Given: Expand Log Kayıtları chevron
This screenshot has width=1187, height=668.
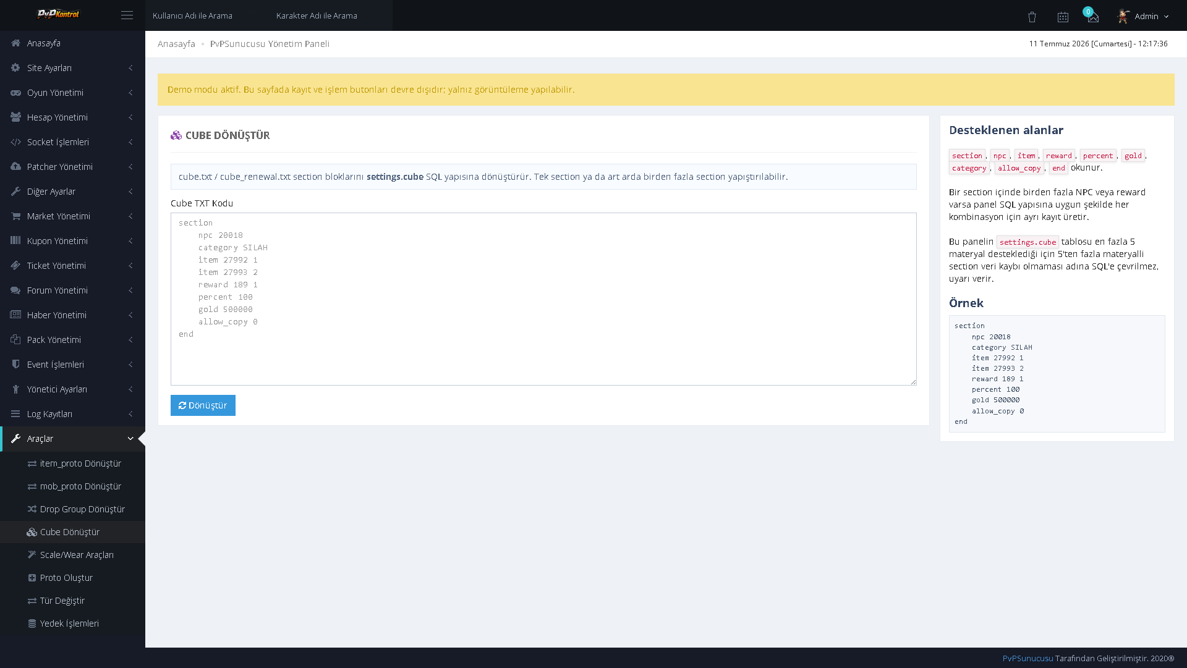Looking at the screenshot, I should [x=130, y=414].
